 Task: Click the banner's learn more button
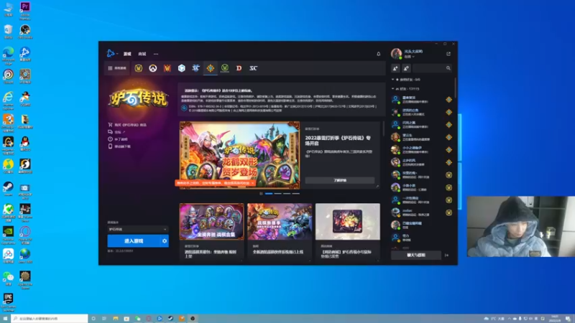(340, 180)
